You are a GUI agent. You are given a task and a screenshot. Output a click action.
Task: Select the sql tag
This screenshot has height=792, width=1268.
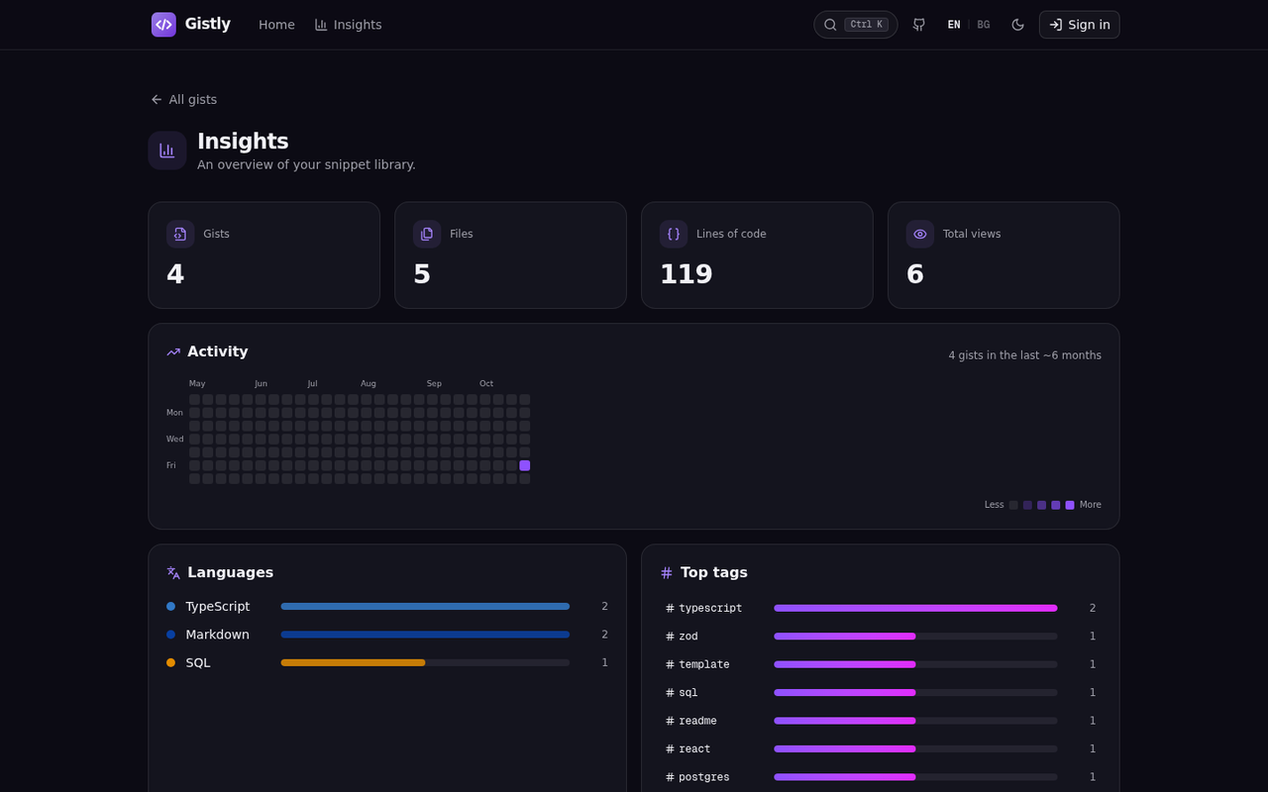coord(683,693)
